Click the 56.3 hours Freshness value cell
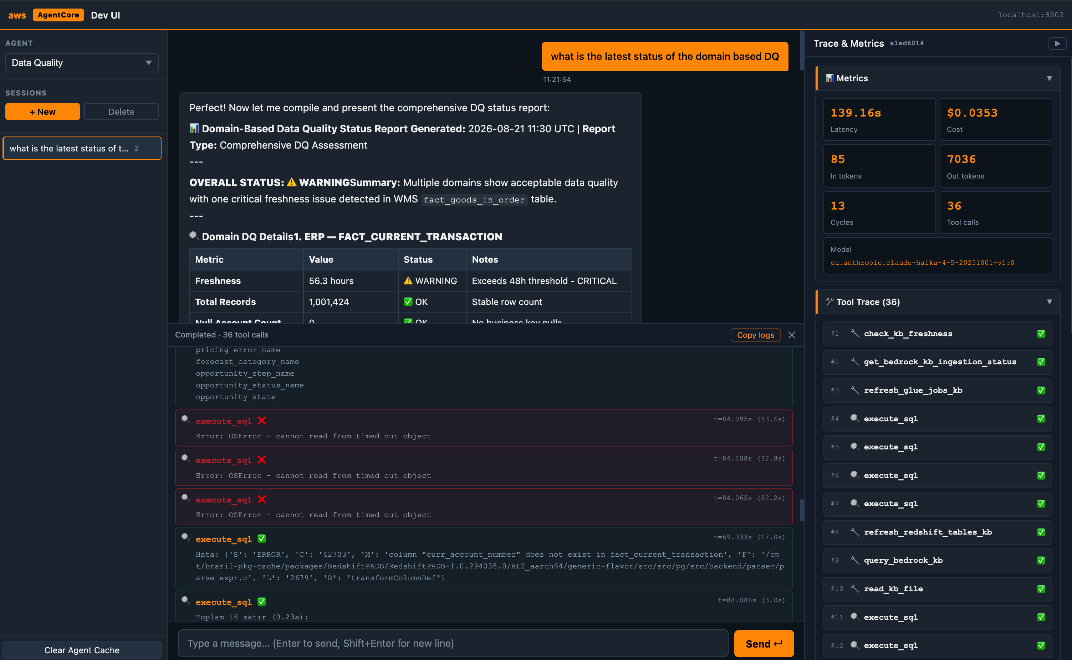This screenshot has height=660, width=1072. (x=351, y=281)
